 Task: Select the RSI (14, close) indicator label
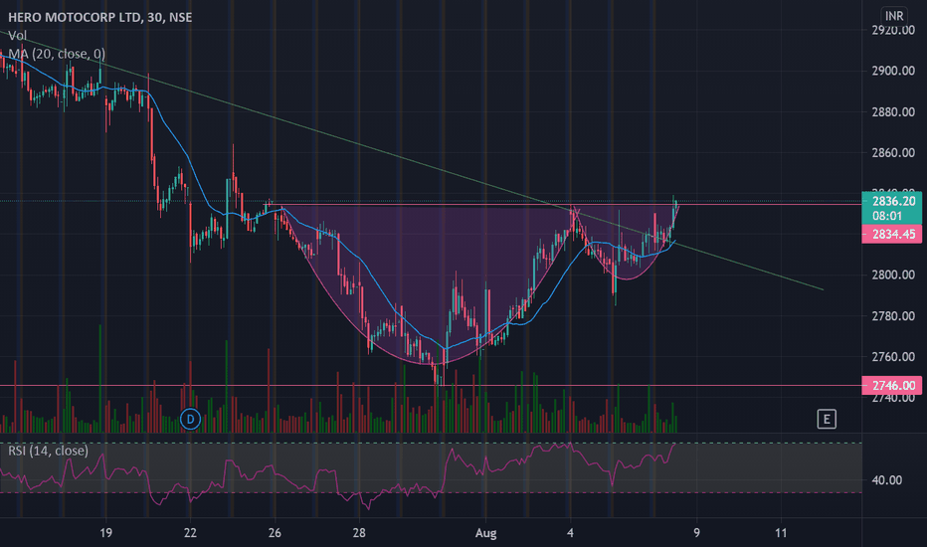[x=48, y=451]
